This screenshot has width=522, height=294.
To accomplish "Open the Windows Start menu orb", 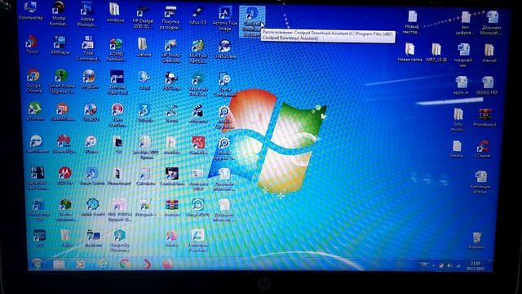I will [37, 264].
